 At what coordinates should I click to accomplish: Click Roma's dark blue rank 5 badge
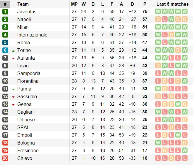tap(5, 42)
